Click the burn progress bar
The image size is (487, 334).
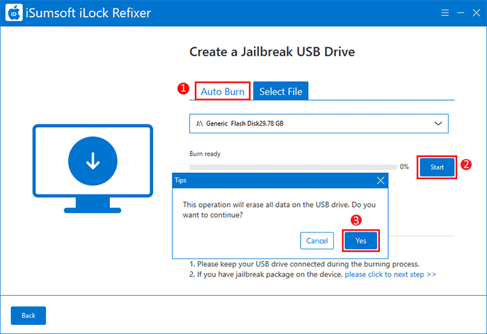click(293, 167)
